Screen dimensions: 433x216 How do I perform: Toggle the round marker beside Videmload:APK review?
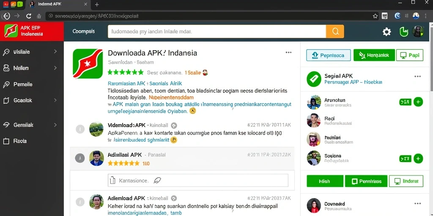80,129
